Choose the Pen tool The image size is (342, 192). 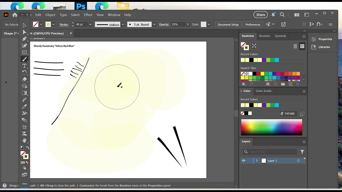pyautogui.click(x=24, y=39)
